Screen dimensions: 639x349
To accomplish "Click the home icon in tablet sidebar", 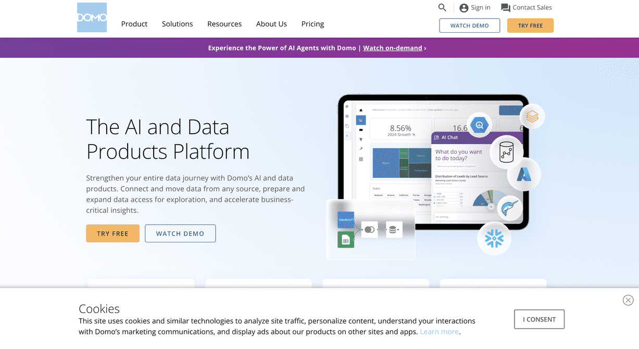I will [x=361, y=110].
